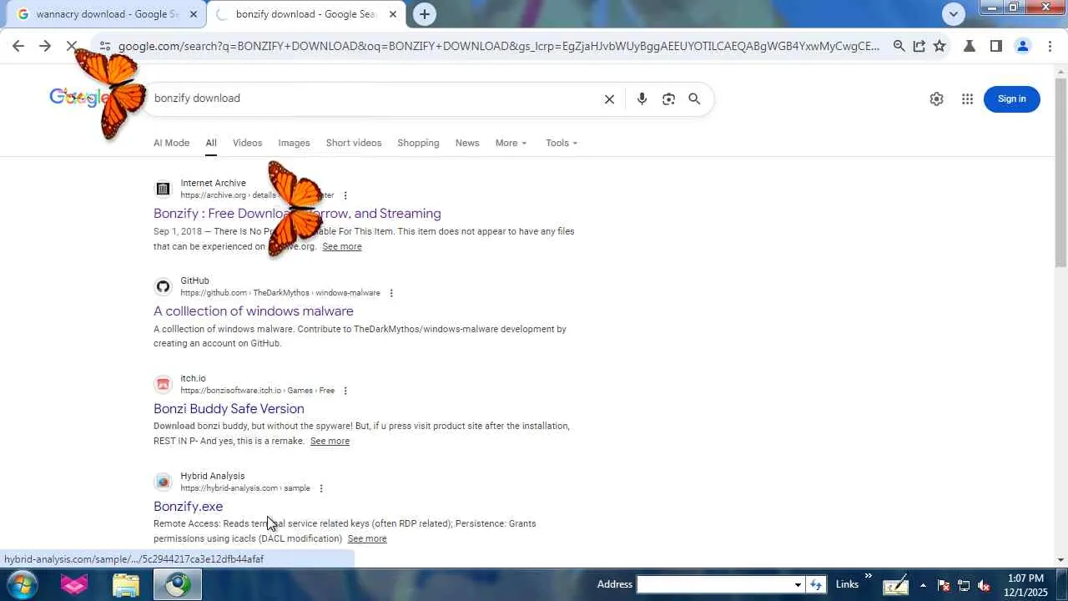Open the Tools dropdown
This screenshot has width=1068, height=601.
(x=562, y=143)
